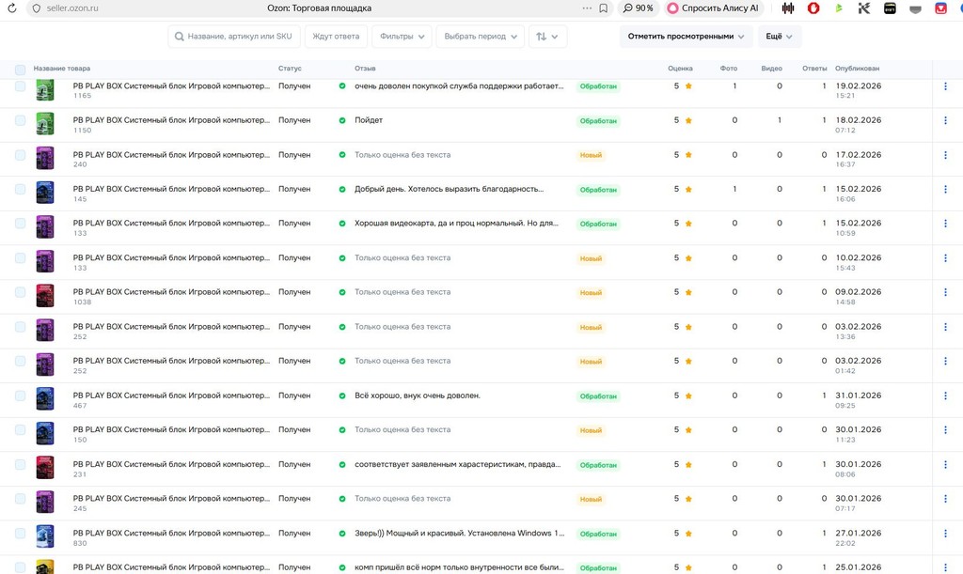Open the red Vivaldi-style extension icon
This screenshot has width=963, height=574.
pyautogui.click(x=940, y=8)
